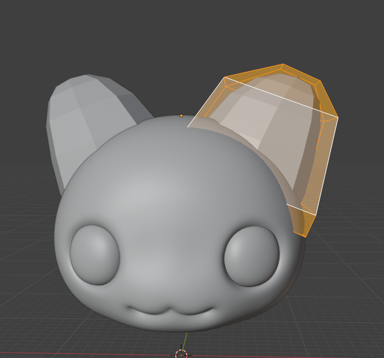The image size is (384, 358).
Task: Select the round left eye bulge
Action: 95,255
